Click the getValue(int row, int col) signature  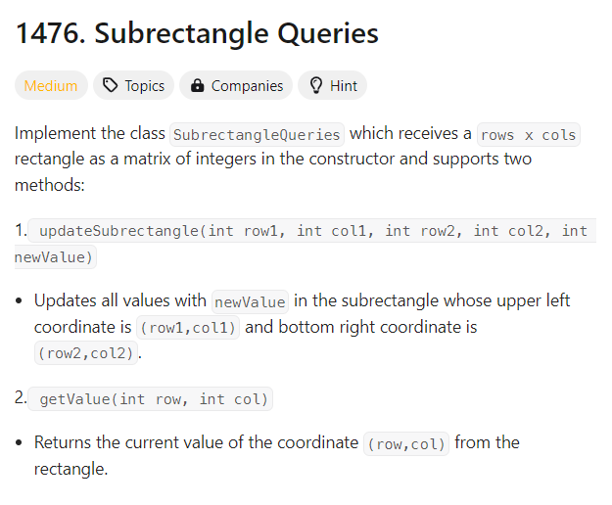[x=151, y=399]
